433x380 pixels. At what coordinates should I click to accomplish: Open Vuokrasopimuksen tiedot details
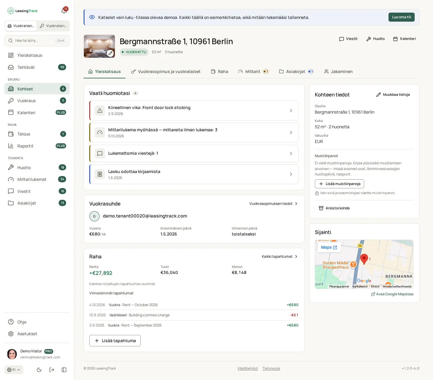click(x=274, y=204)
